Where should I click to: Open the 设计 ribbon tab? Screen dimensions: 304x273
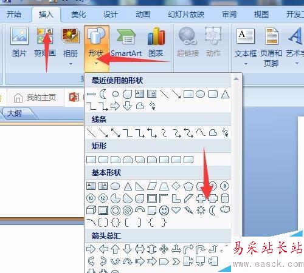(x=111, y=15)
